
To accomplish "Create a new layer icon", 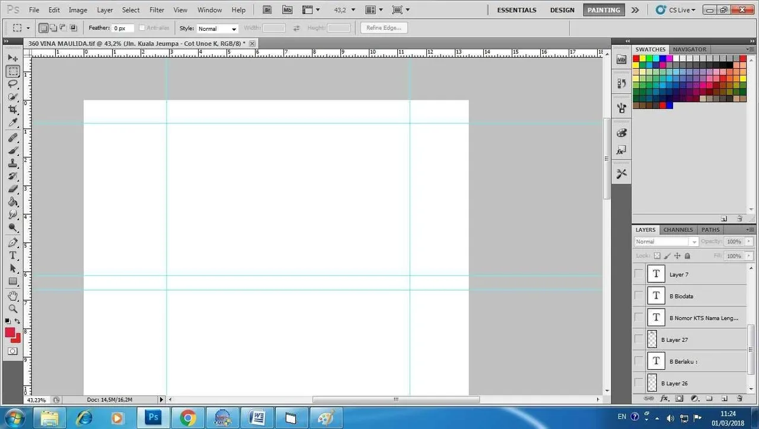I will point(725,399).
